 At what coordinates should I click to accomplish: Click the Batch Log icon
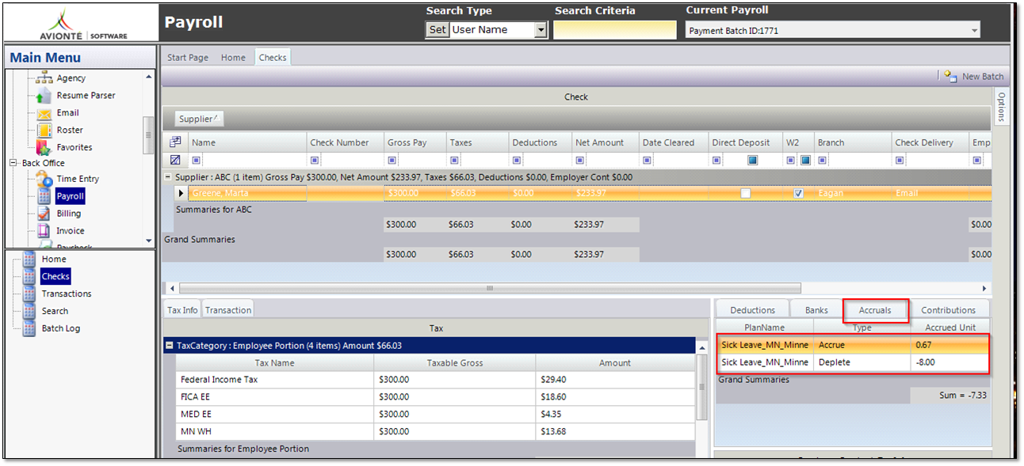point(29,328)
